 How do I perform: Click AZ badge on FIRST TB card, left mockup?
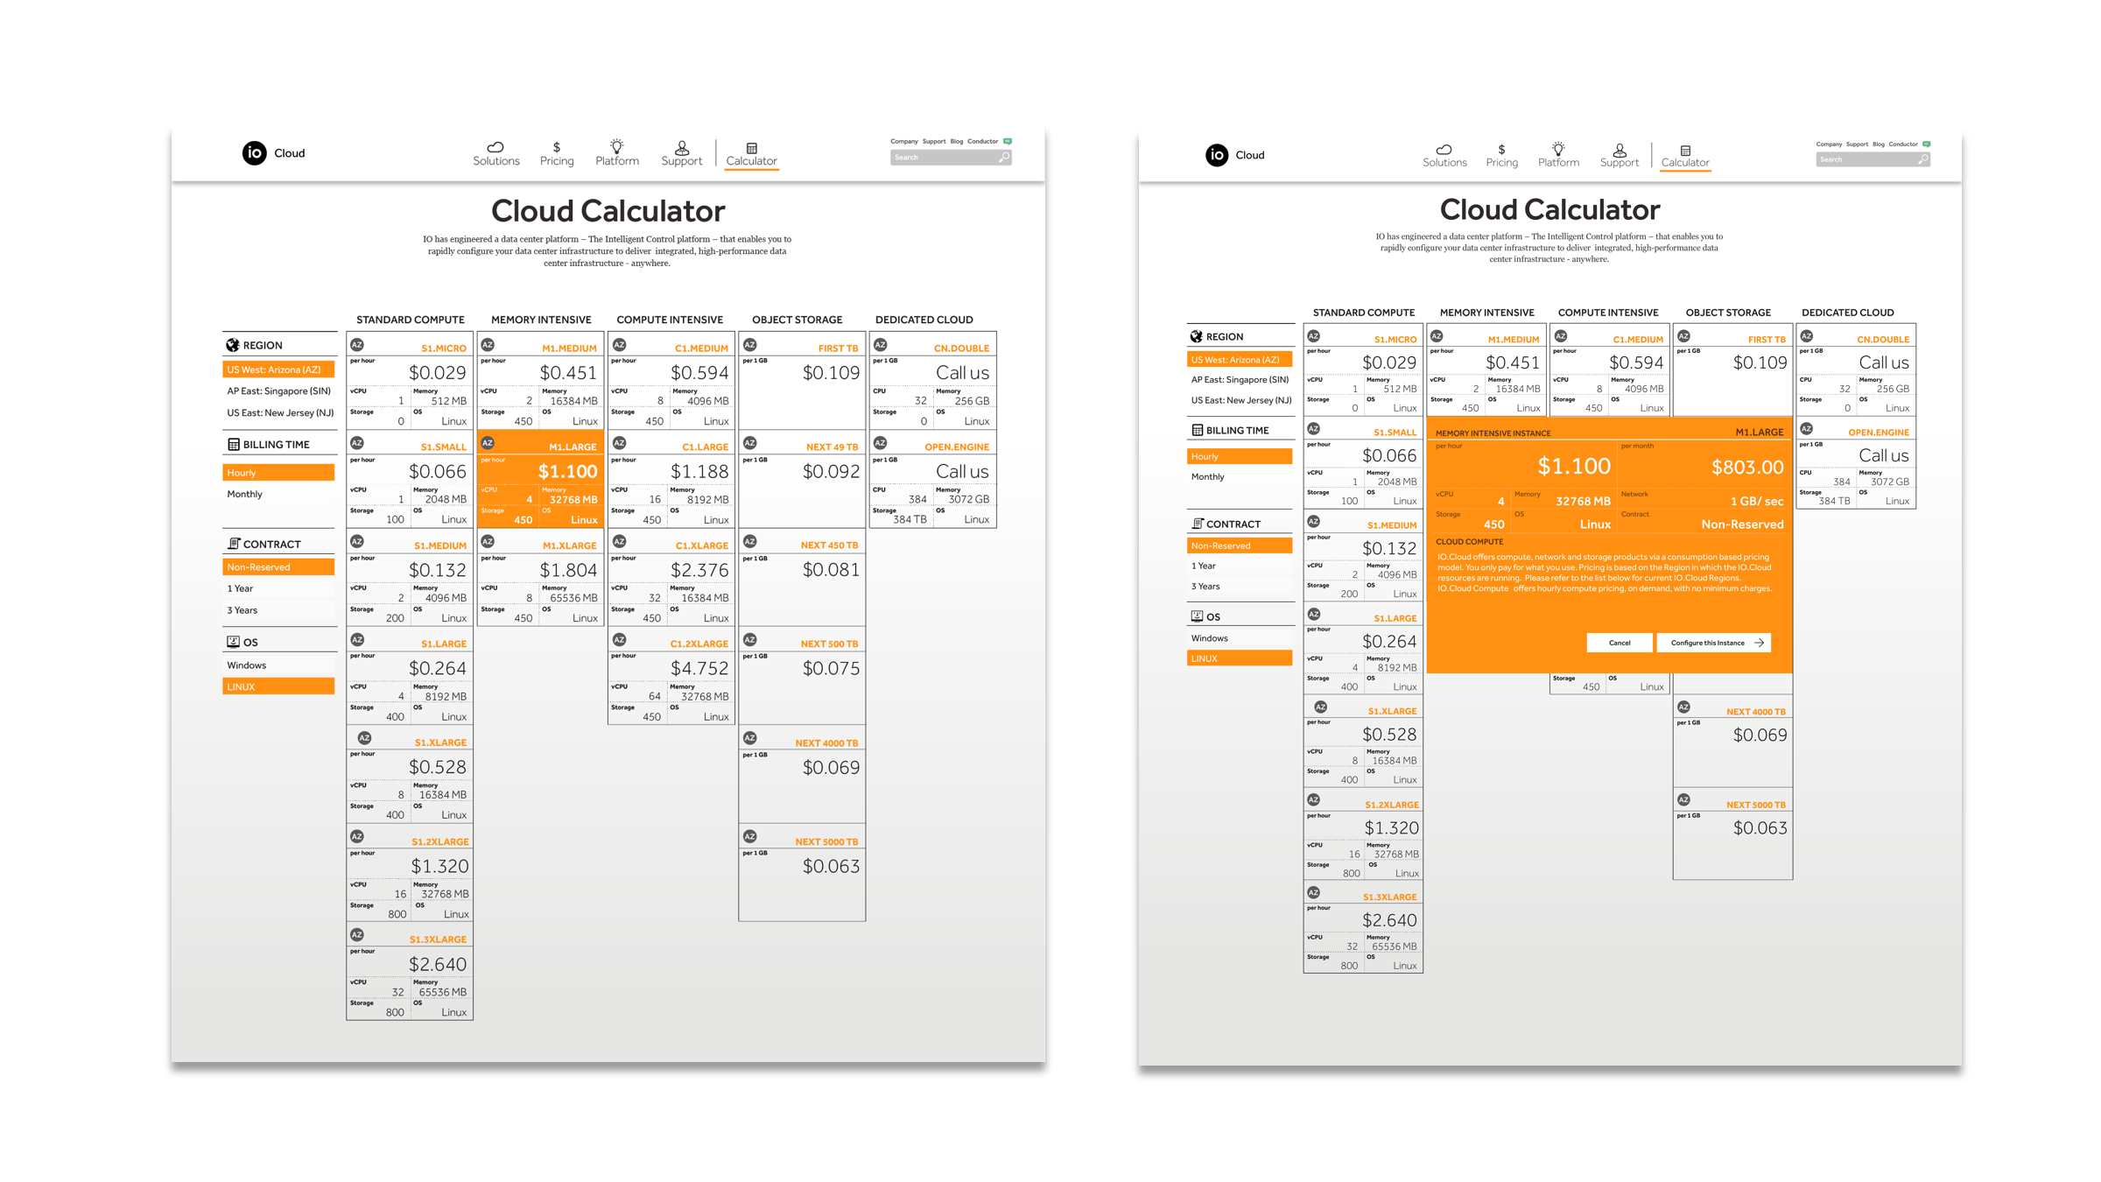point(750,345)
